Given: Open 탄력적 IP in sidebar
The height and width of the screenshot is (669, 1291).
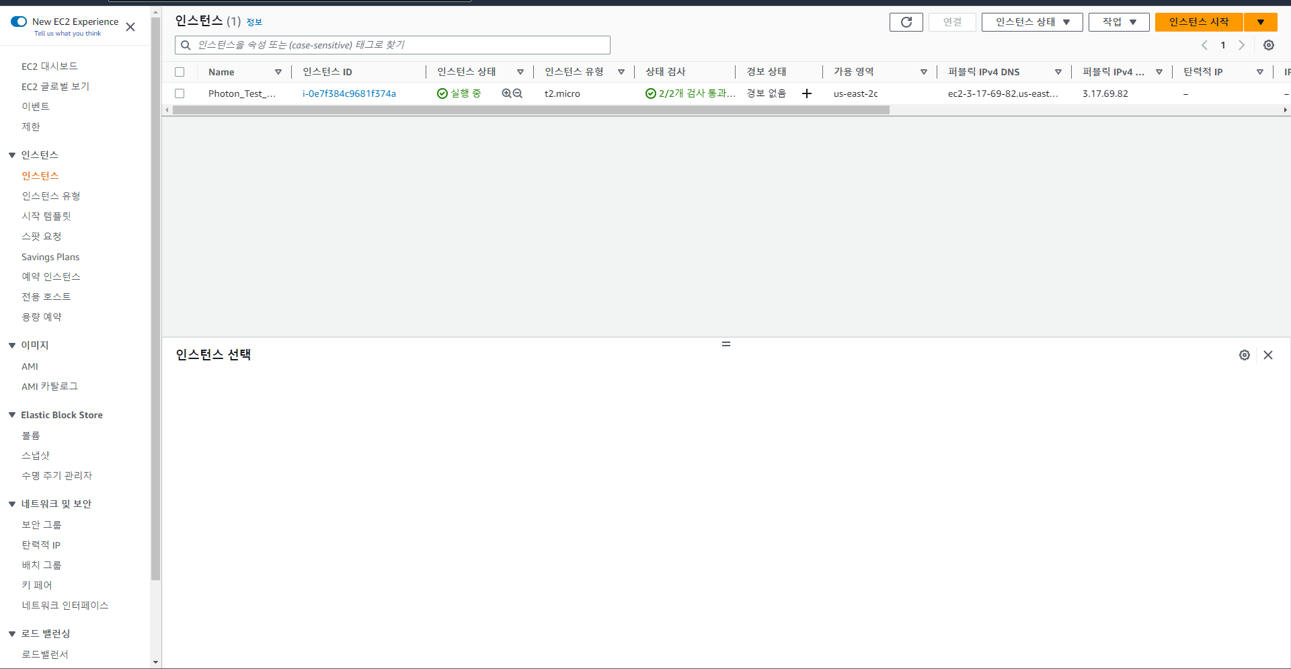Looking at the screenshot, I should (x=41, y=545).
